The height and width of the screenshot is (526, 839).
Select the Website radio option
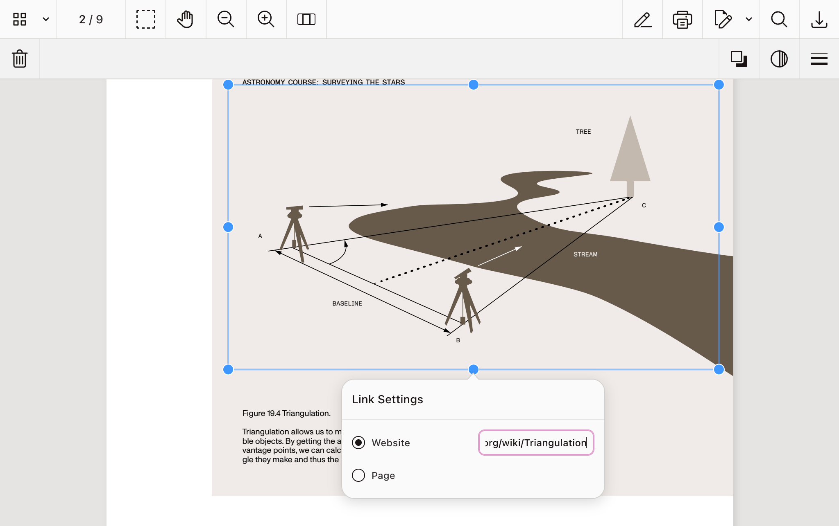[x=358, y=443]
